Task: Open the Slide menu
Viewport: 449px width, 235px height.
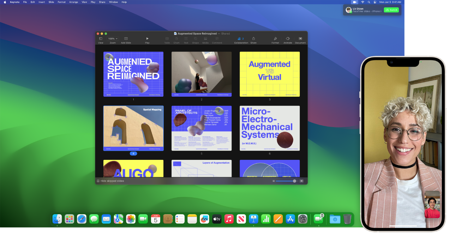Action: 51,2
